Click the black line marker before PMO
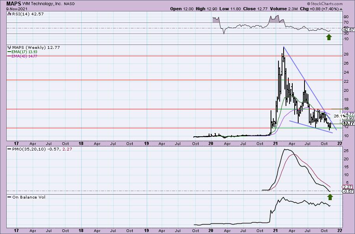 (9, 149)
